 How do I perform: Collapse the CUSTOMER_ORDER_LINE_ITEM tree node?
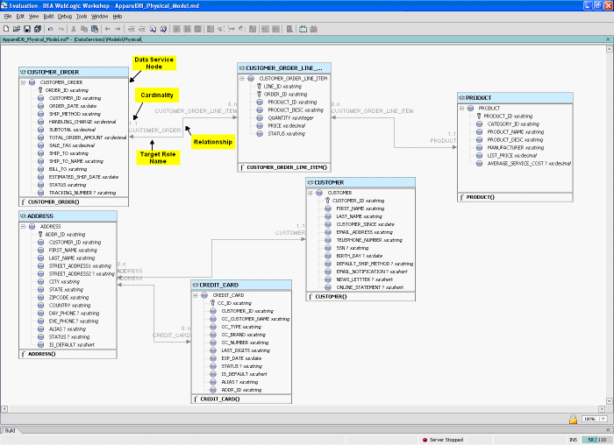(x=241, y=79)
